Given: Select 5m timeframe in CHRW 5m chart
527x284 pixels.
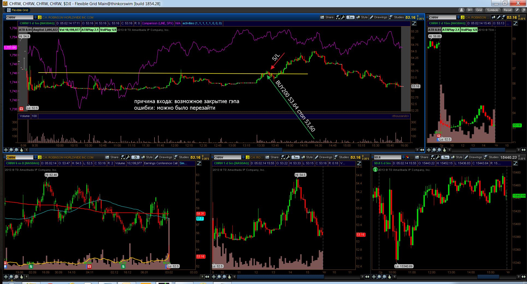Looking at the screenshot, I should [296, 157].
